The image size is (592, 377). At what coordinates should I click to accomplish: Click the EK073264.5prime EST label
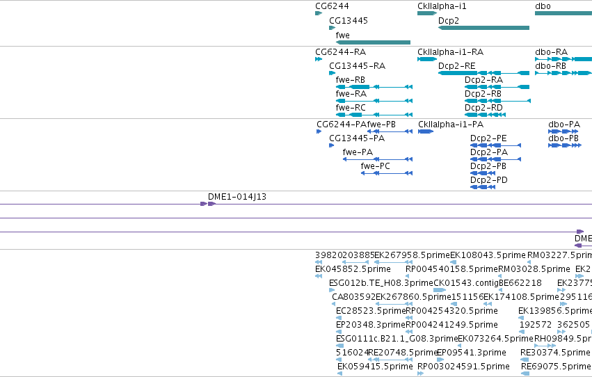(496, 339)
